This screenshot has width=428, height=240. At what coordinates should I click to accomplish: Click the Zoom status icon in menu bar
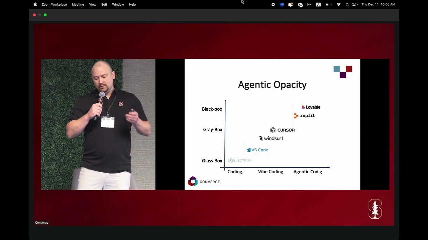[x=282, y=4]
